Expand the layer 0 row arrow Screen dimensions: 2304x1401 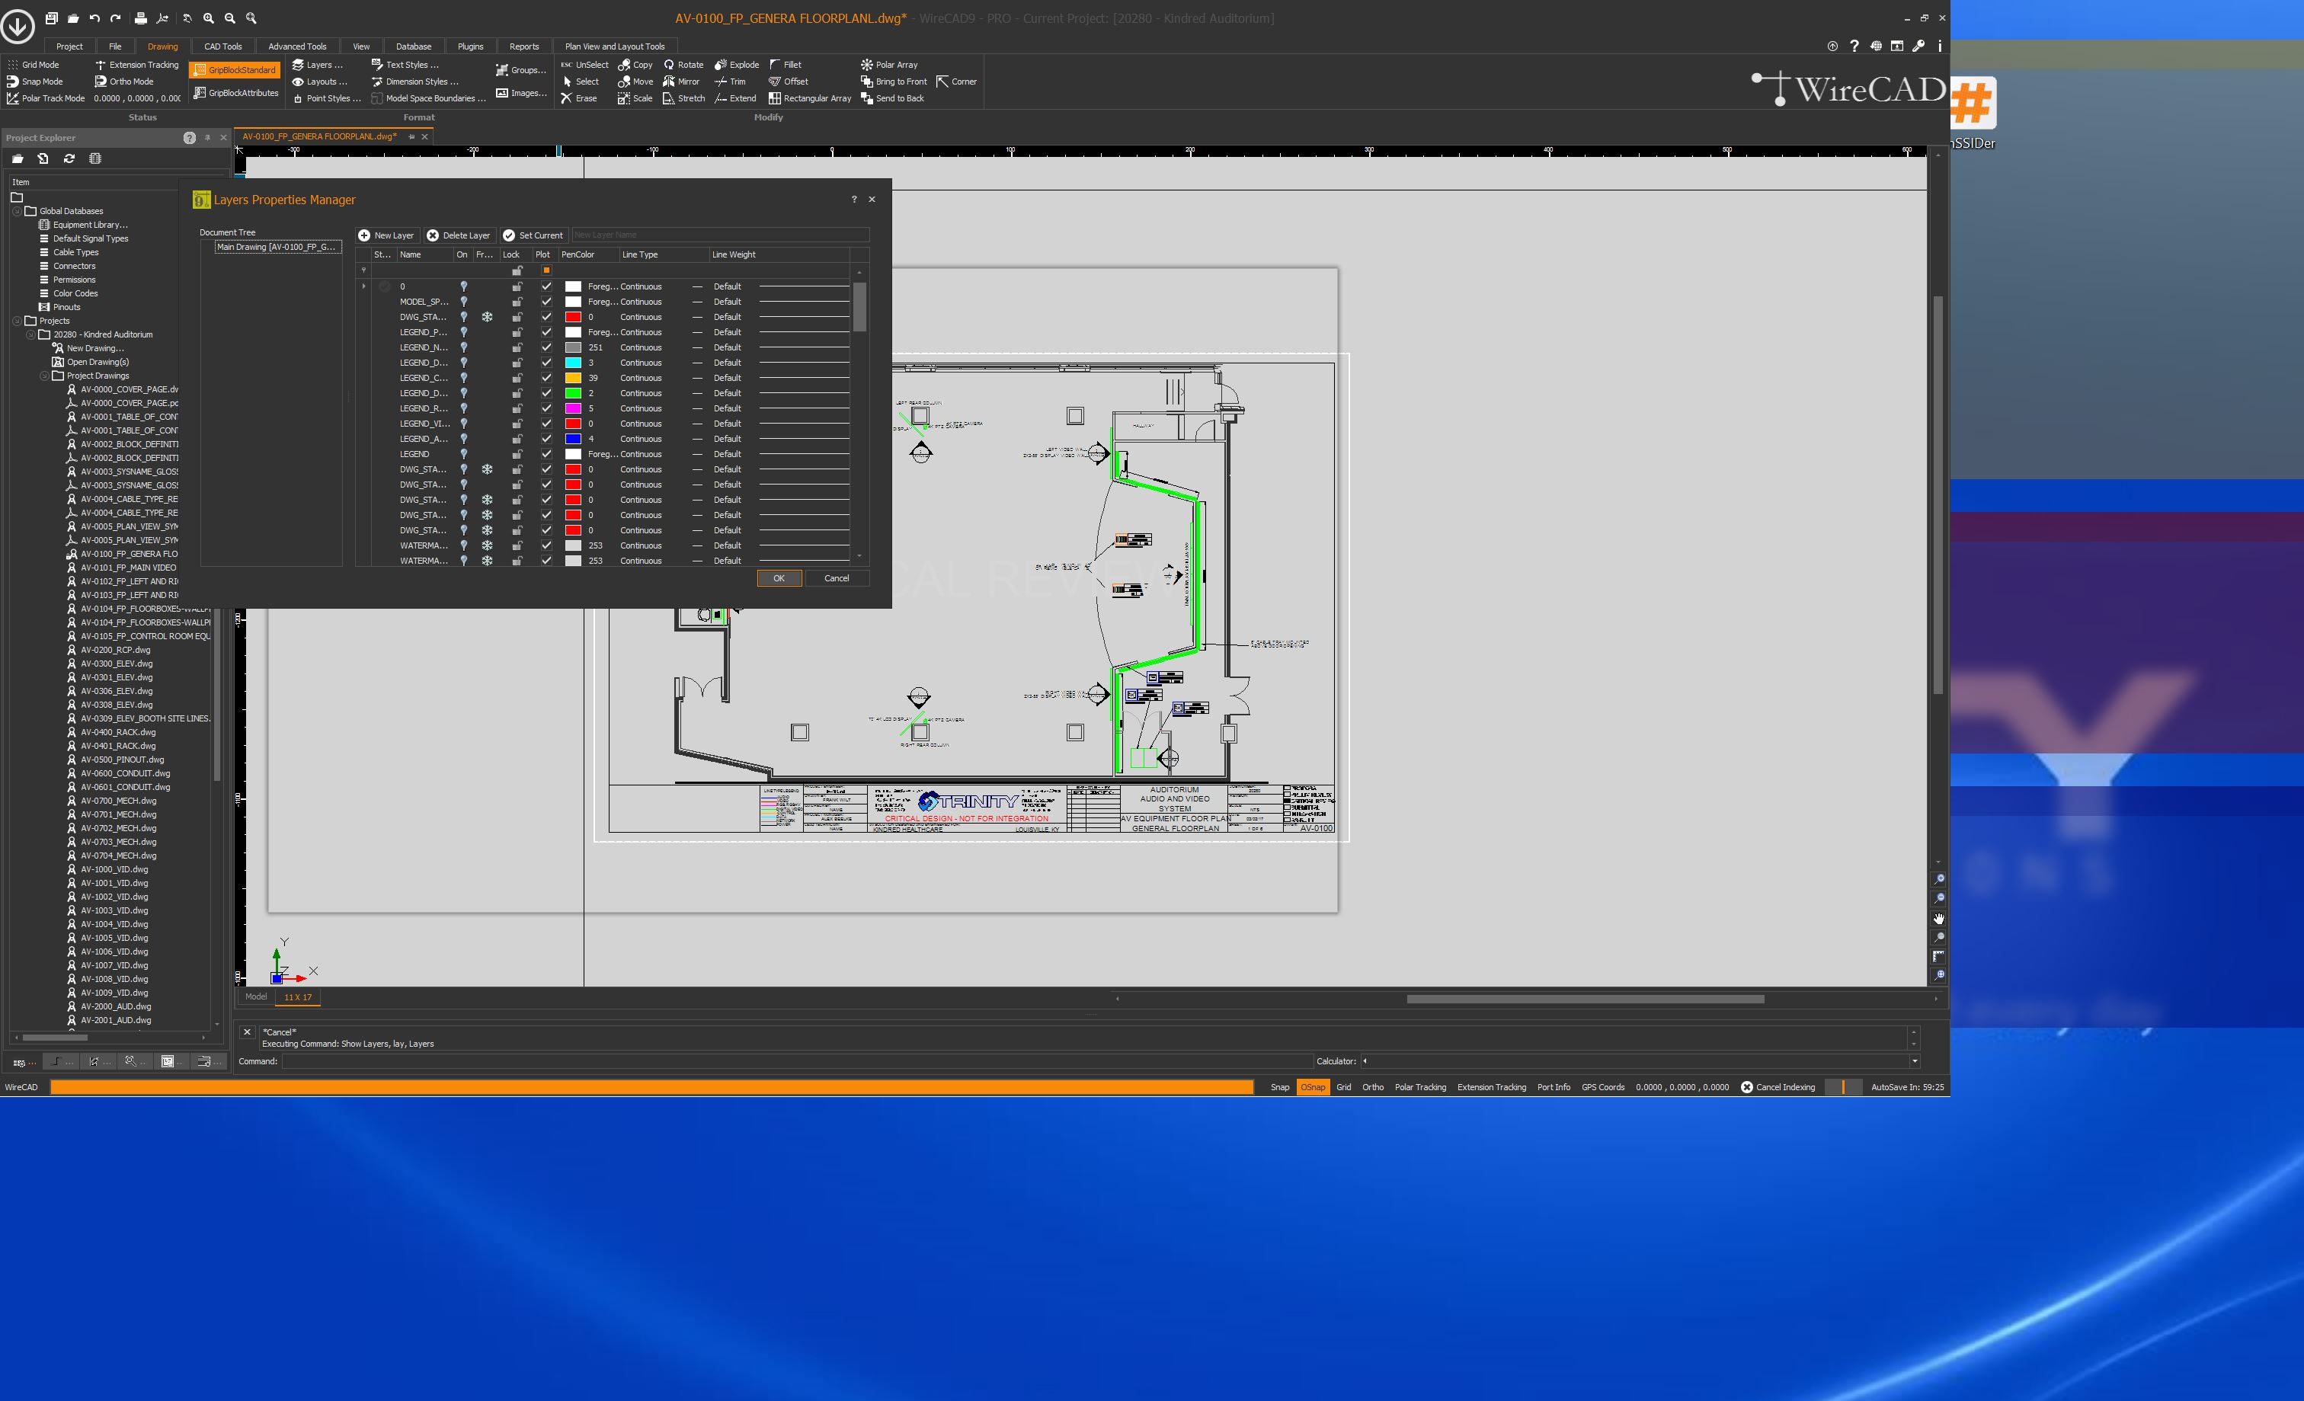coord(363,286)
